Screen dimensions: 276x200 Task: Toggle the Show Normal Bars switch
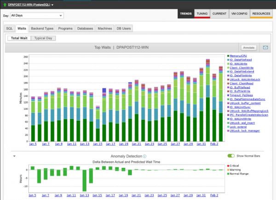231,156
